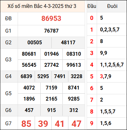Click the red G7 number 85
Screen dimensions: 127x130
[x=26, y=124]
